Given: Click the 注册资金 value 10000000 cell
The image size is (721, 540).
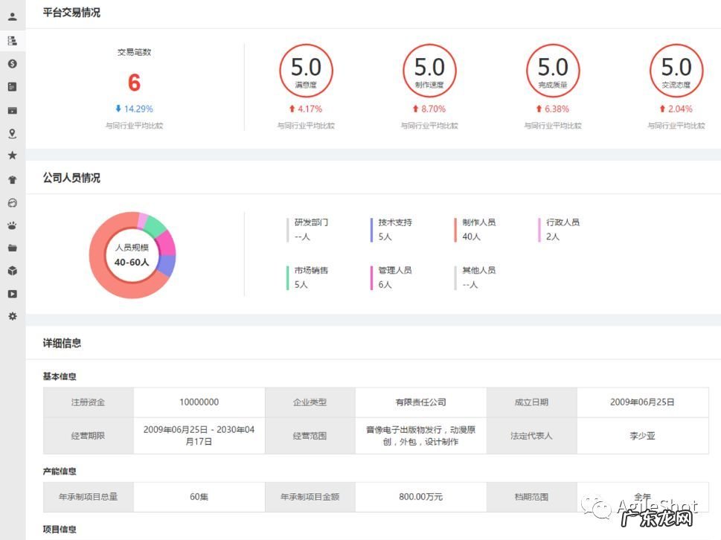Looking at the screenshot, I should click(199, 402).
